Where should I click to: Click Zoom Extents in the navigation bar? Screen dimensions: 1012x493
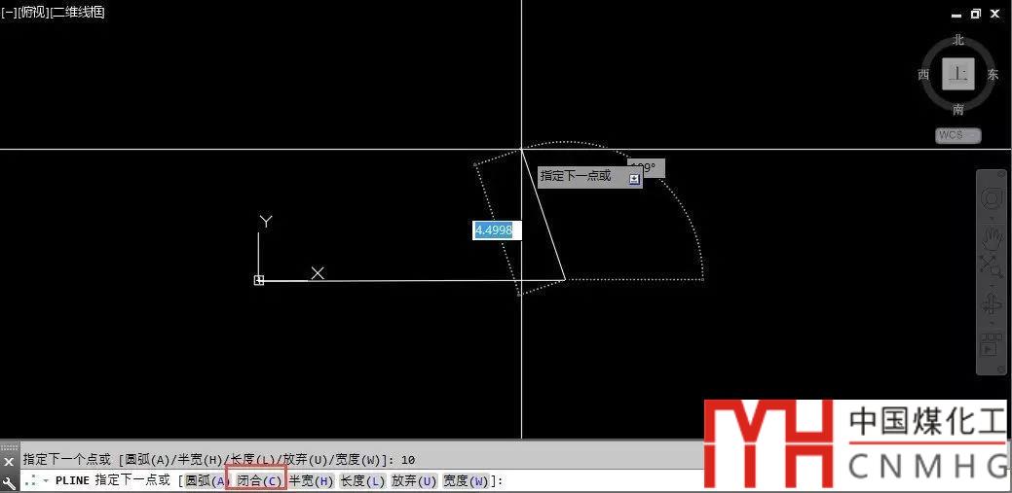pyautogui.click(x=992, y=264)
